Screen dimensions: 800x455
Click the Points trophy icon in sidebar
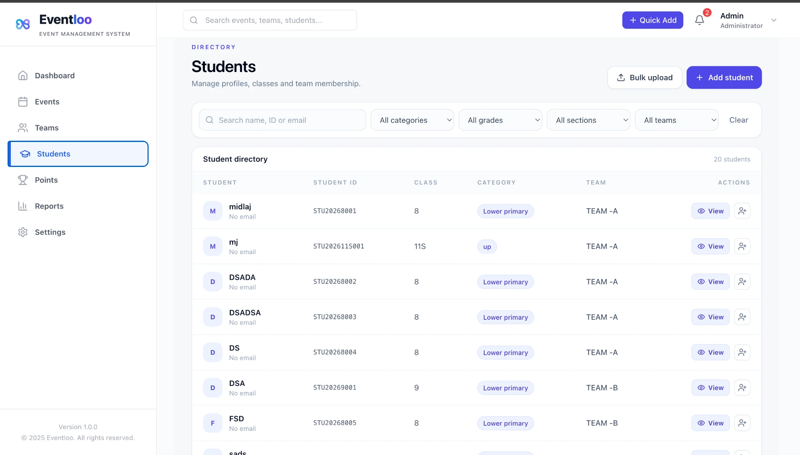[23, 180]
